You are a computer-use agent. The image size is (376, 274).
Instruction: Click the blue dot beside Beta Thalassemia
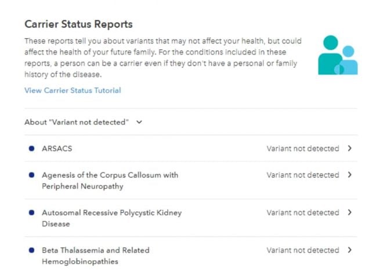click(x=31, y=250)
